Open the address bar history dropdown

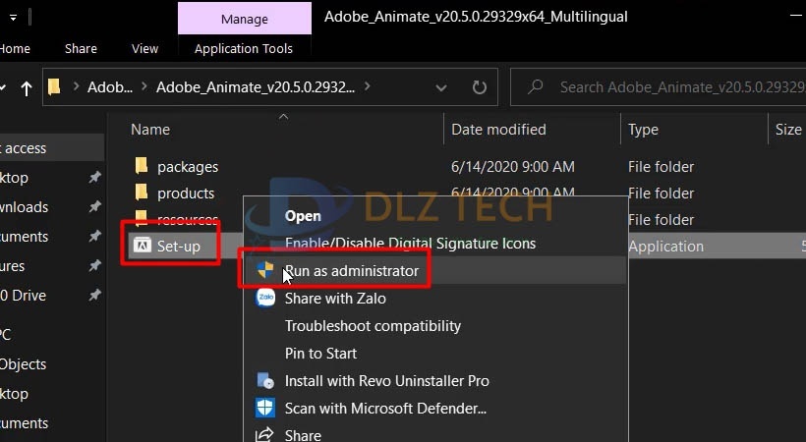tap(440, 87)
